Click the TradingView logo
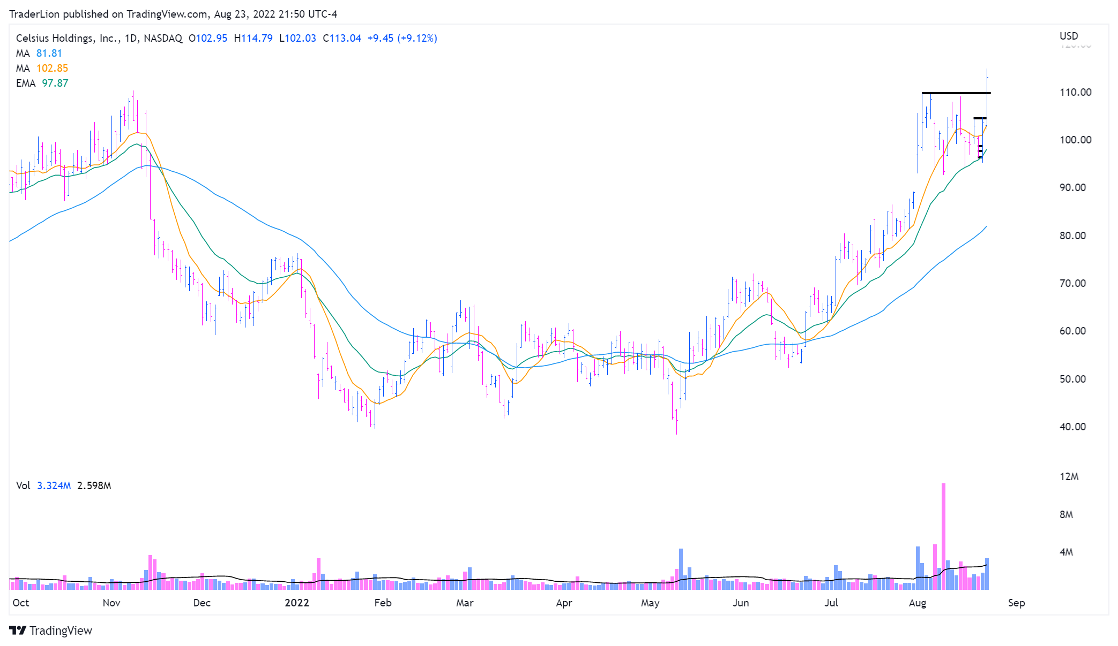This screenshot has height=646, width=1118. [x=51, y=630]
